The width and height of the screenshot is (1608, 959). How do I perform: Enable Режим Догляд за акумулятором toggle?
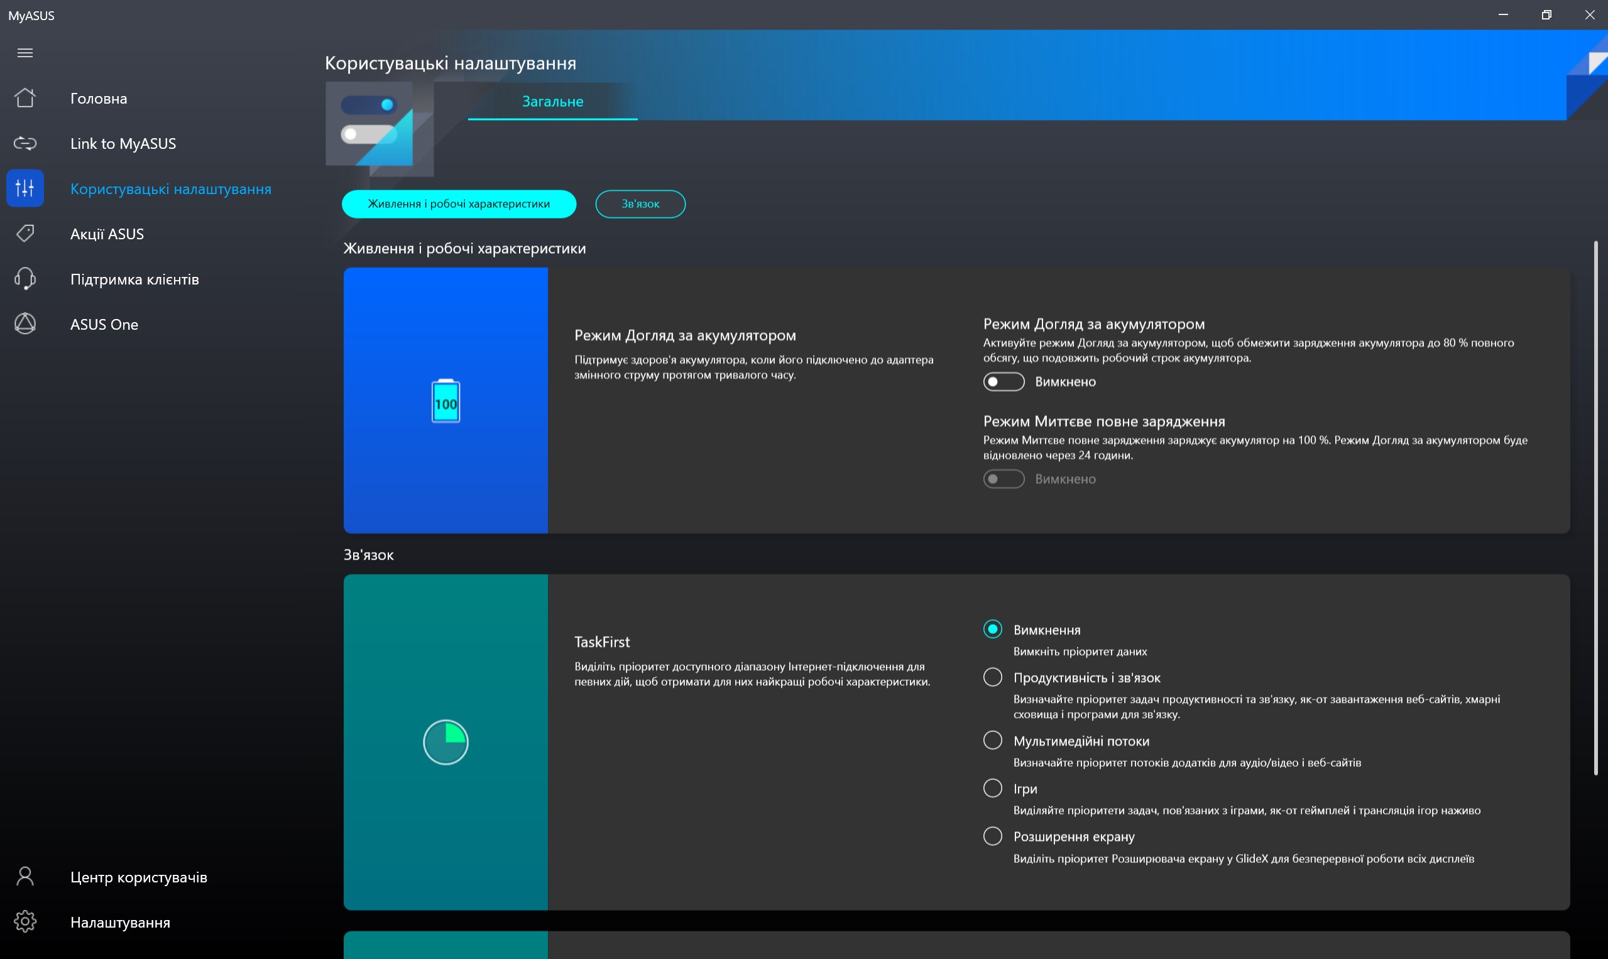[x=1004, y=382]
